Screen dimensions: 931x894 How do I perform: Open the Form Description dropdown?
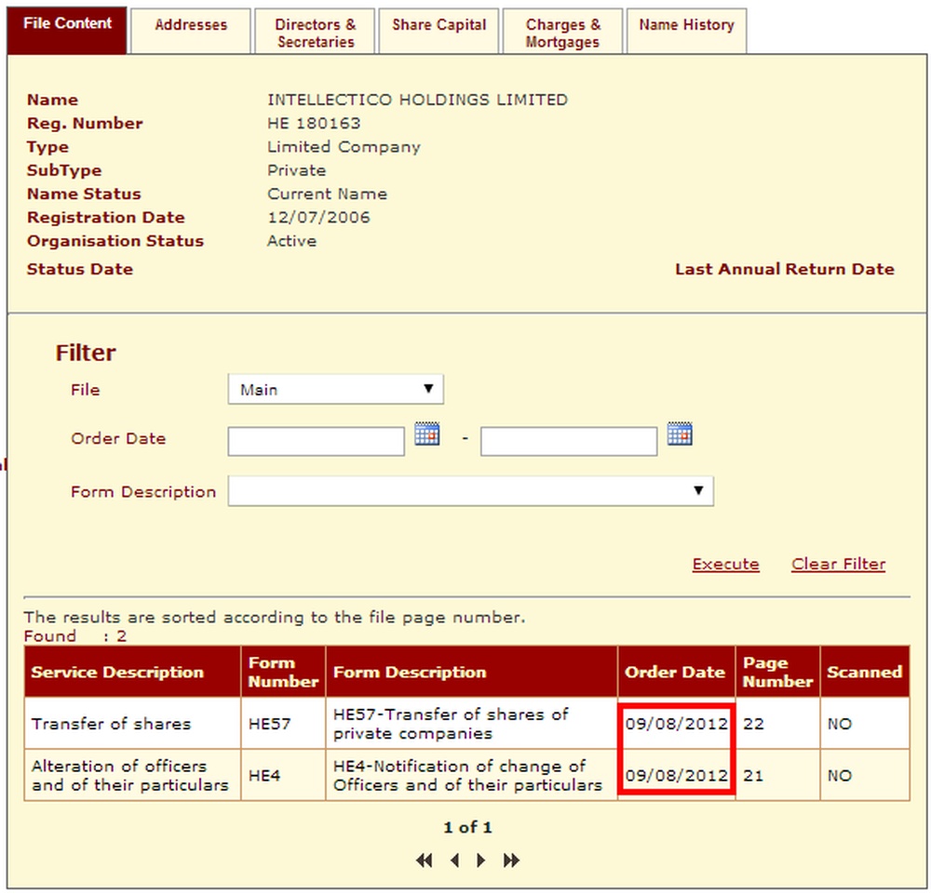coord(470,490)
